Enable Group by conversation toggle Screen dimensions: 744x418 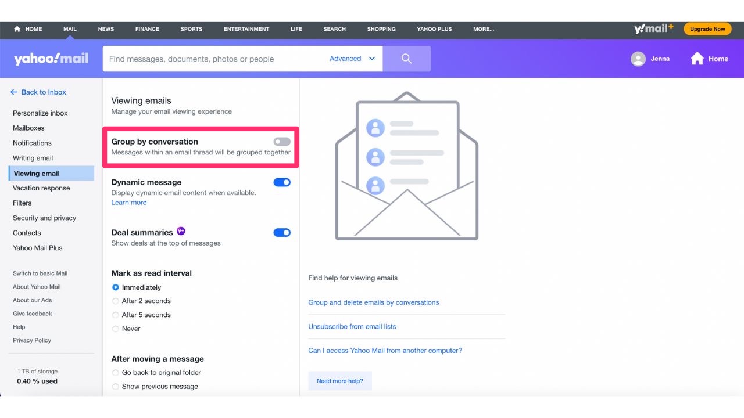(282, 142)
